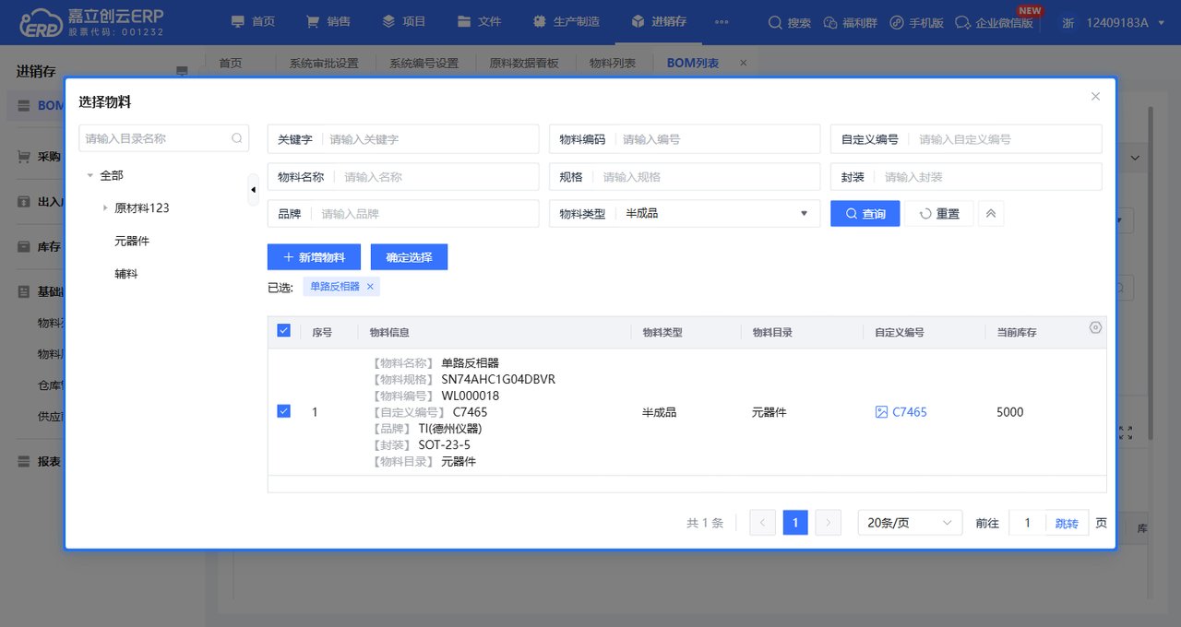Click the 物料信息 column header
1181x627 pixels.
[389, 332]
